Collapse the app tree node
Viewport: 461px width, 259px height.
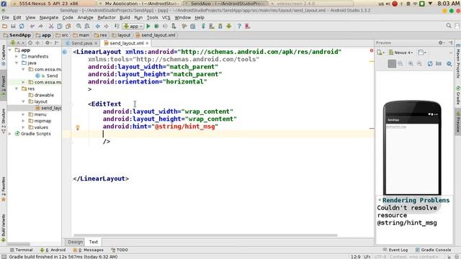(x=10, y=50)
